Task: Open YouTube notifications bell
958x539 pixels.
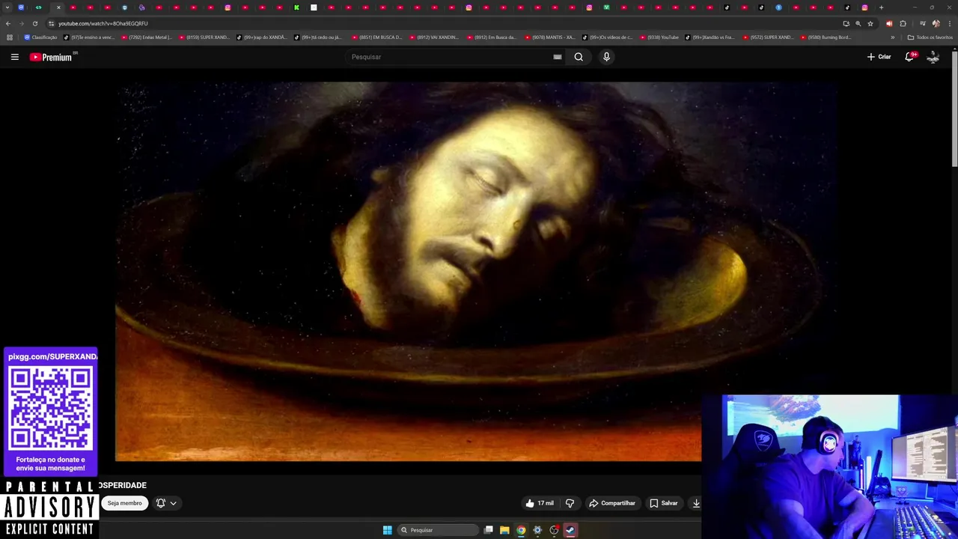Action: pyautogui.click(x=910, y=57)
